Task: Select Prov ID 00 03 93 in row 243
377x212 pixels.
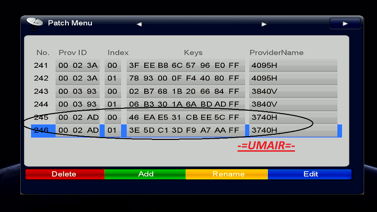Action: point(77,91)
